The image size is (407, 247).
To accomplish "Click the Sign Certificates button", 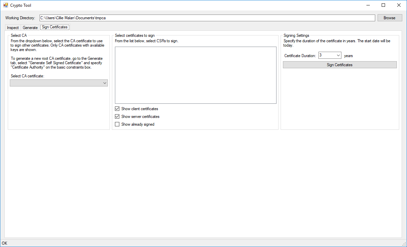I will point(340,65).
